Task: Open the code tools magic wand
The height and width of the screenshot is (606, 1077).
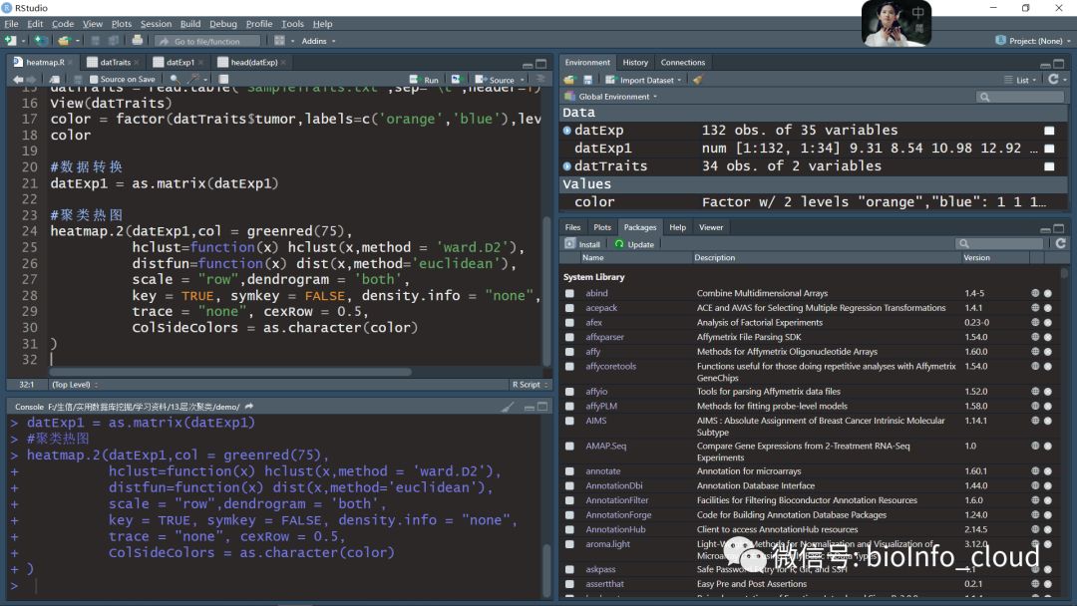Action: pyautogui.click(x=195, y=80)
